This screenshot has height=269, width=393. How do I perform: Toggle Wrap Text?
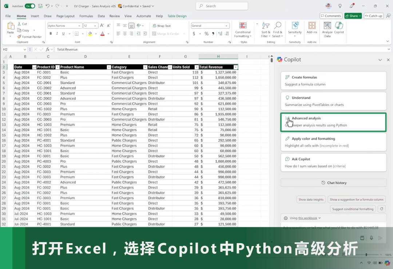[x=162, y=25]
